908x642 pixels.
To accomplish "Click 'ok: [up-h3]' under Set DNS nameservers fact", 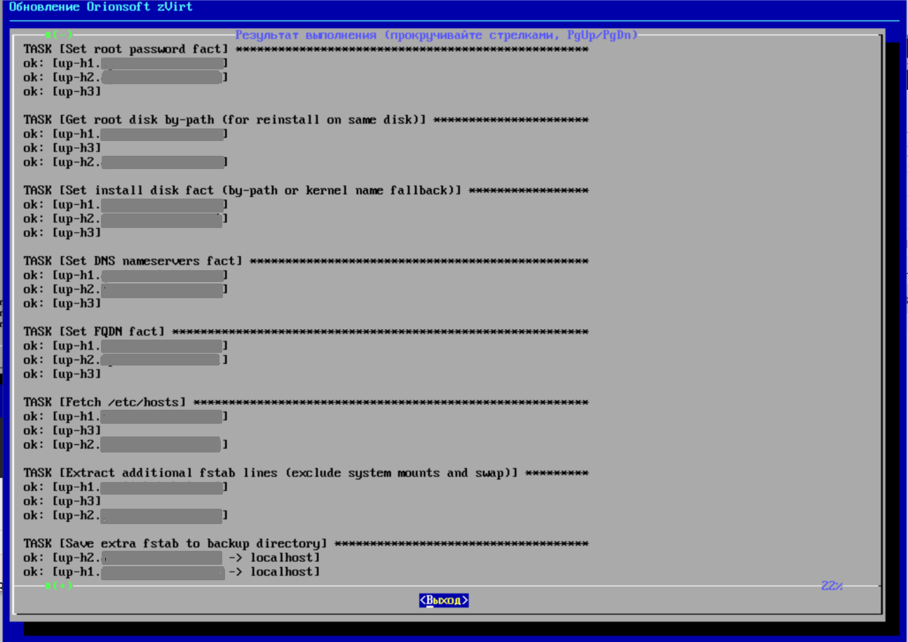I will [62, 304].
